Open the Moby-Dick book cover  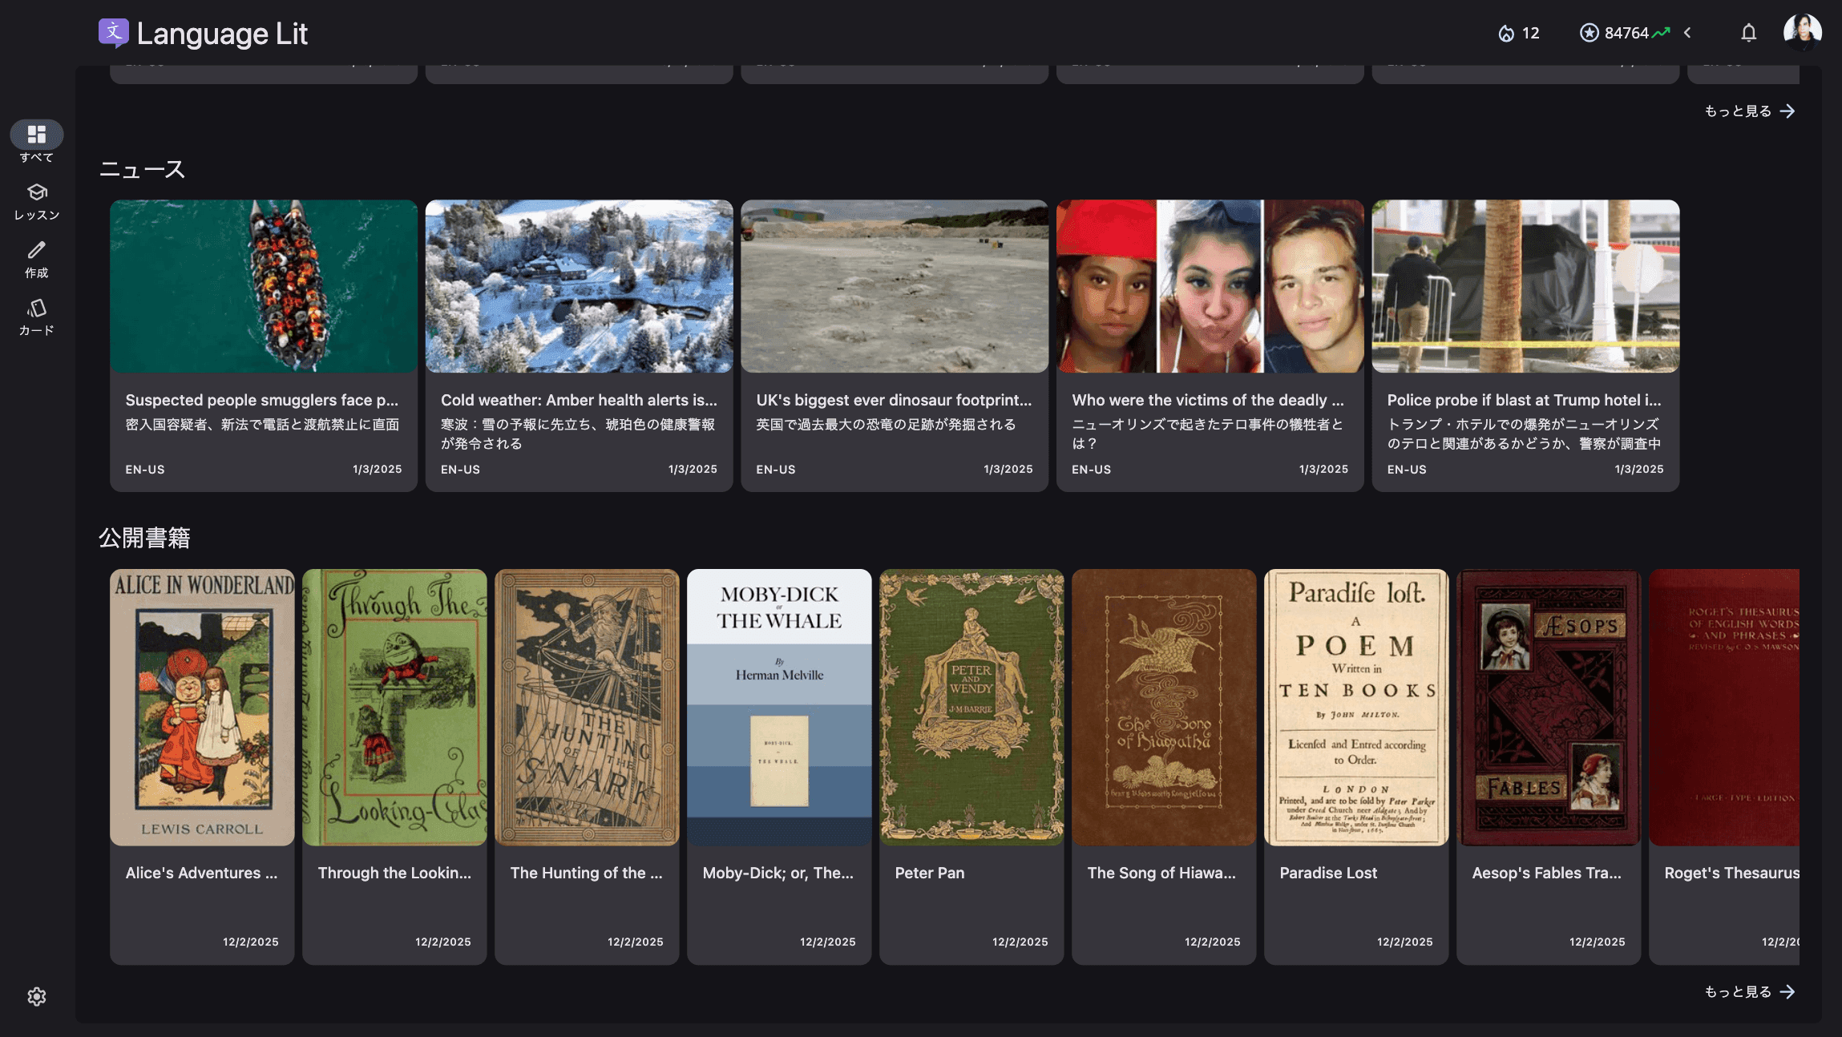[779, 707]
